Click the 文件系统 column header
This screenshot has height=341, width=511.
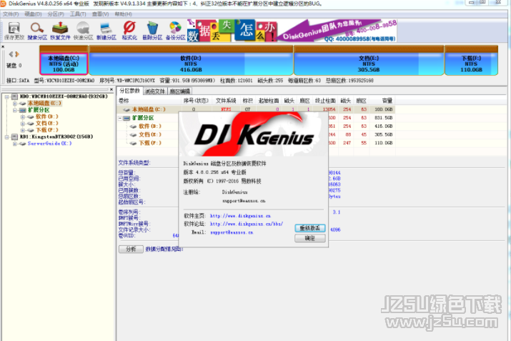click(x=226, y=101)
